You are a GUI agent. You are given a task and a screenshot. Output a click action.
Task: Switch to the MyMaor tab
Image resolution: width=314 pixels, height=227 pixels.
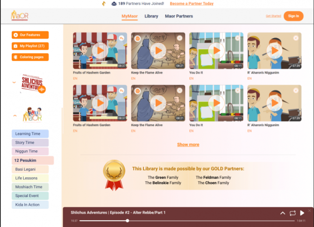[130, 16]
